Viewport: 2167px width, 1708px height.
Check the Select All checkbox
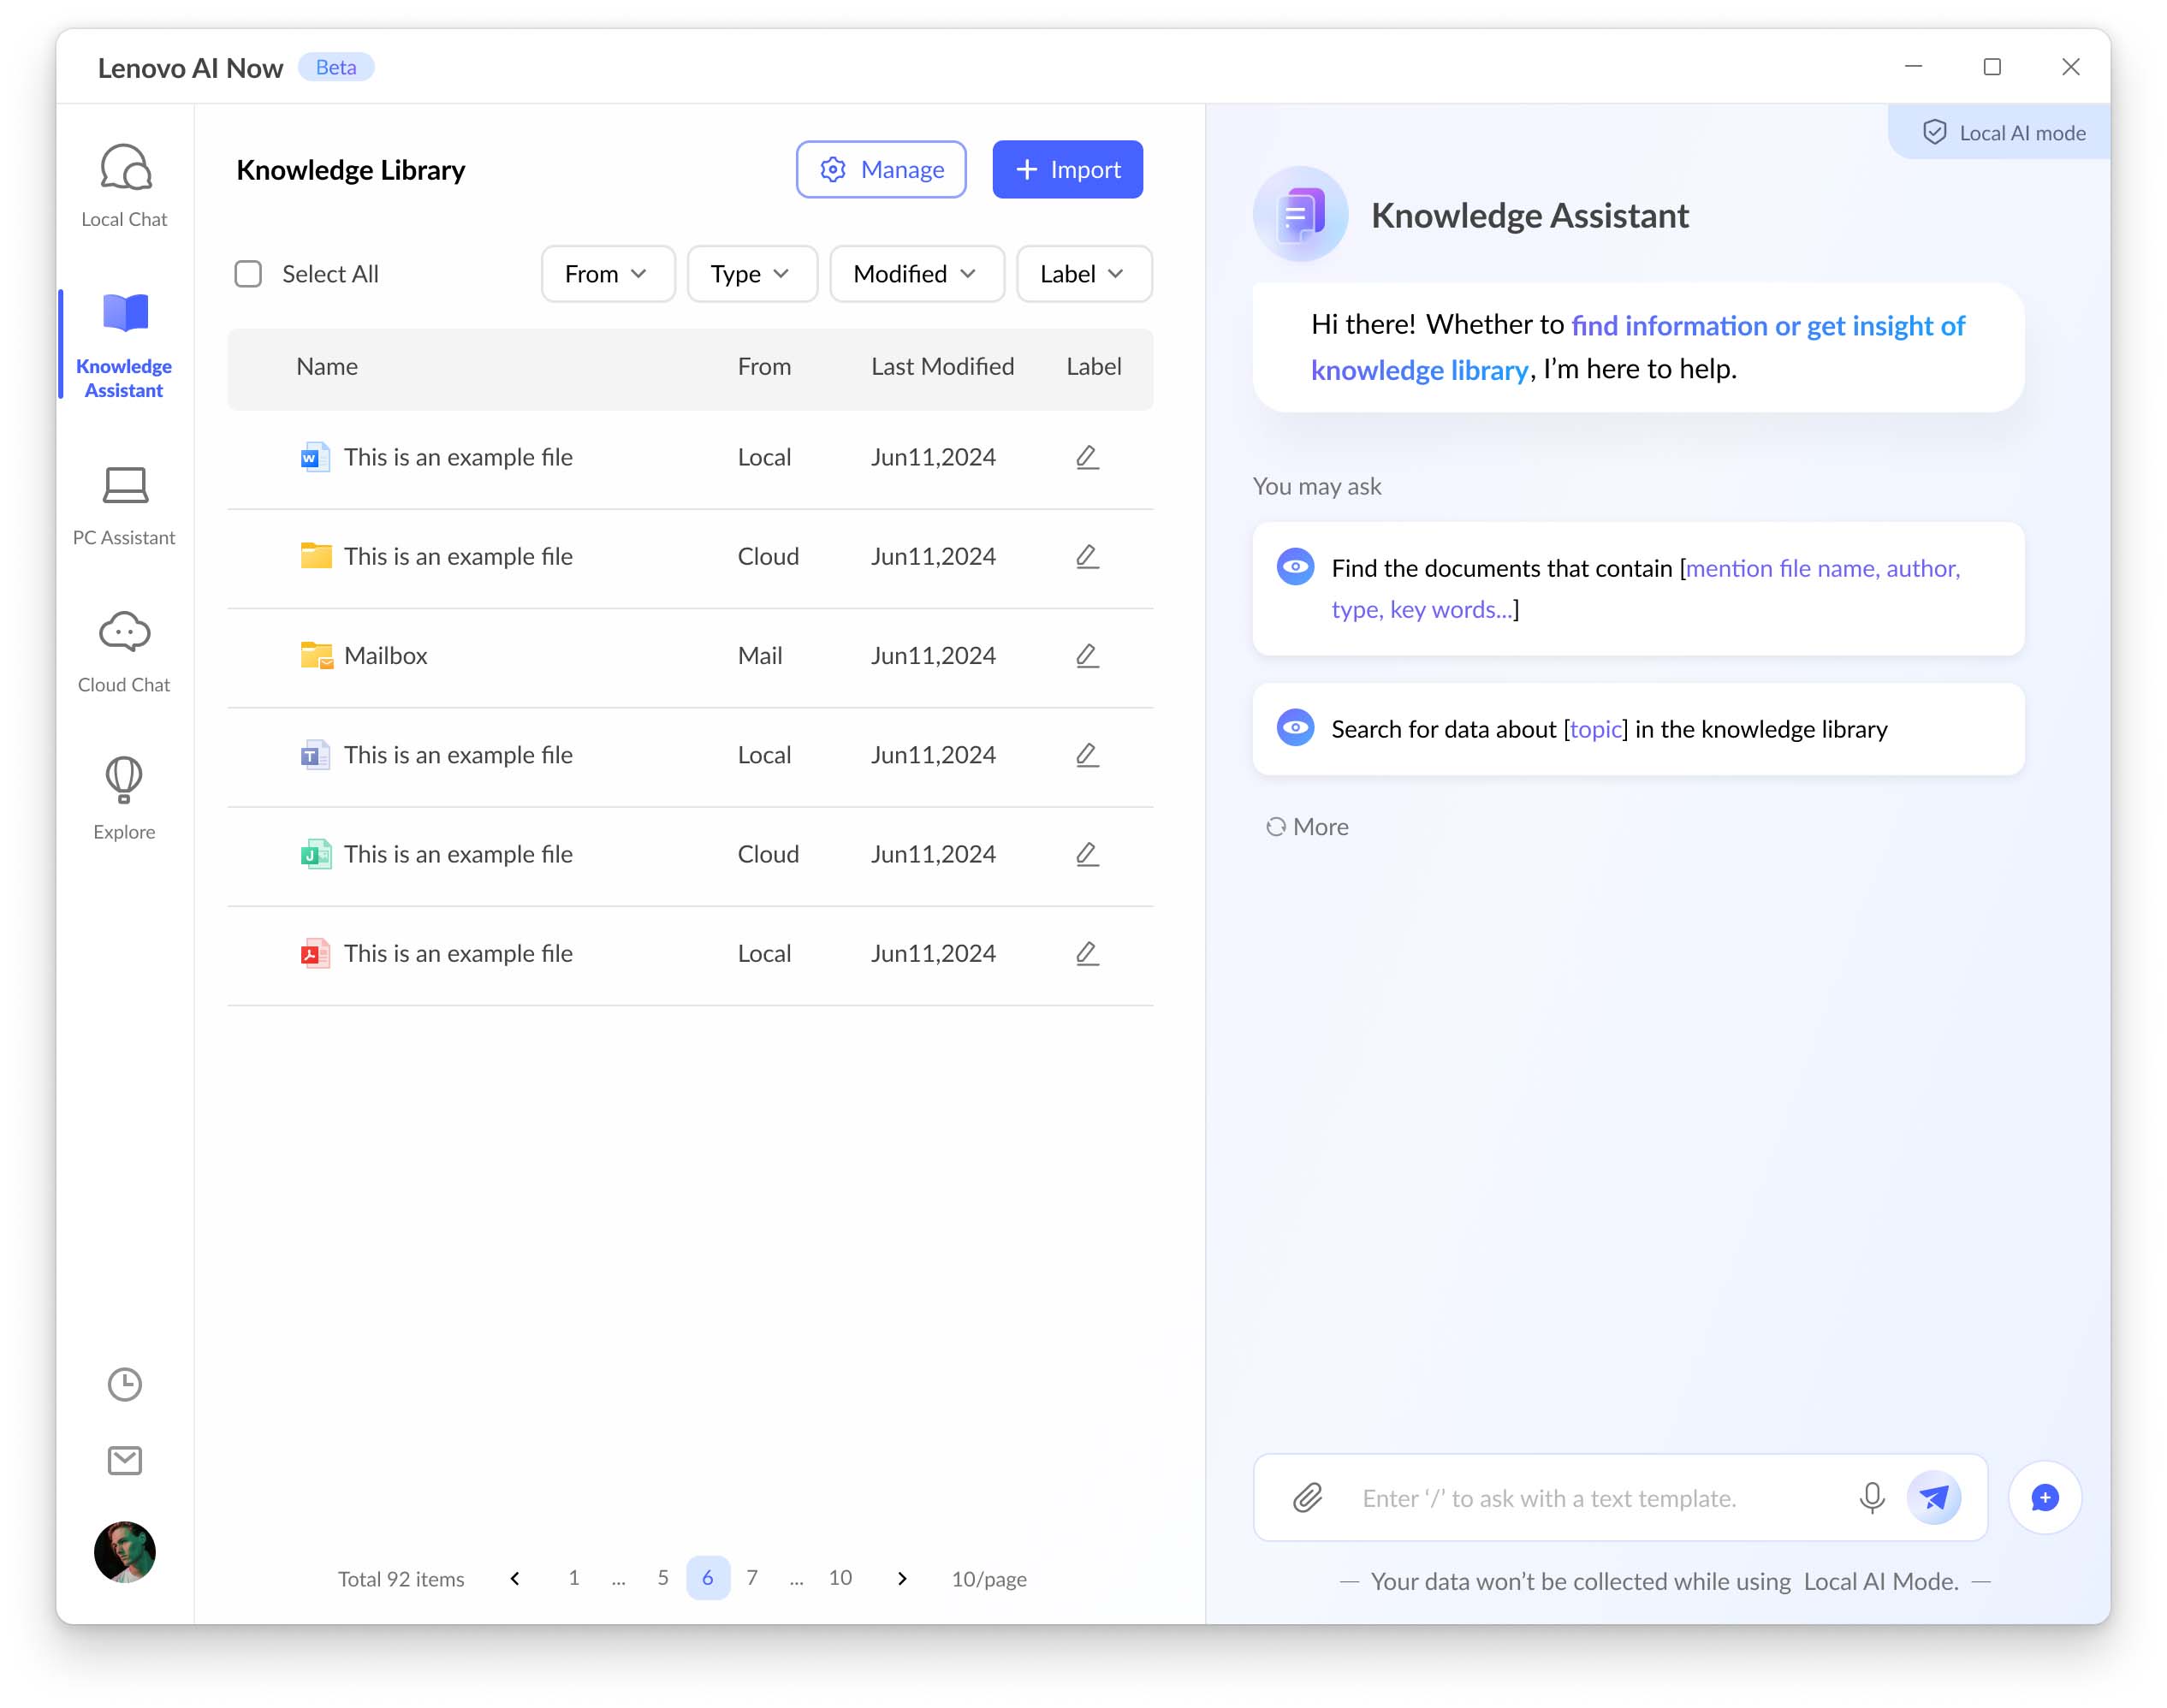point(248,274)
